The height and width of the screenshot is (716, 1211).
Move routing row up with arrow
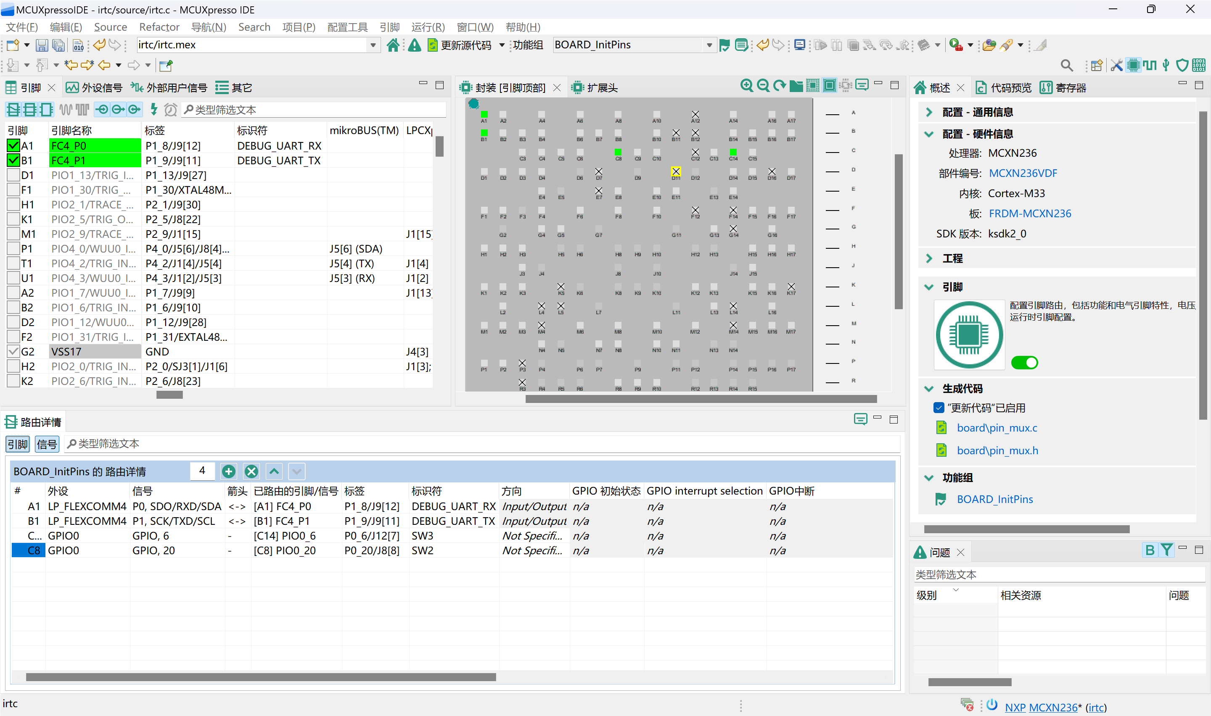274,471
